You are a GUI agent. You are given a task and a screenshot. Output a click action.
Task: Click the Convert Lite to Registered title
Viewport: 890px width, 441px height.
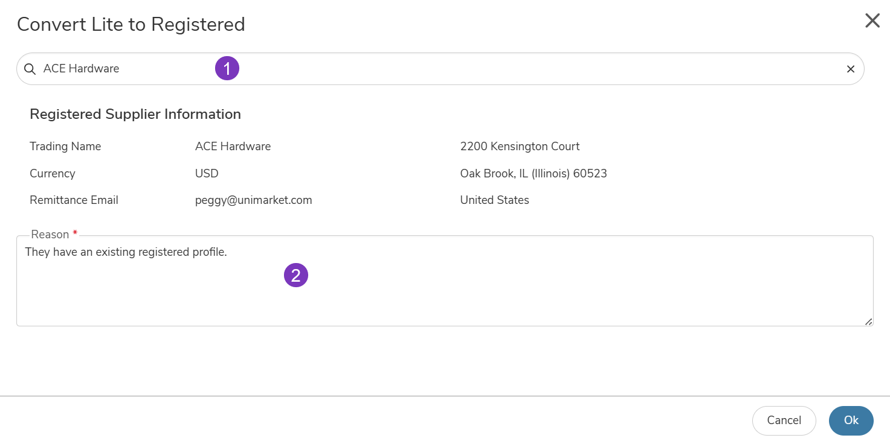[x=131, y=24]
